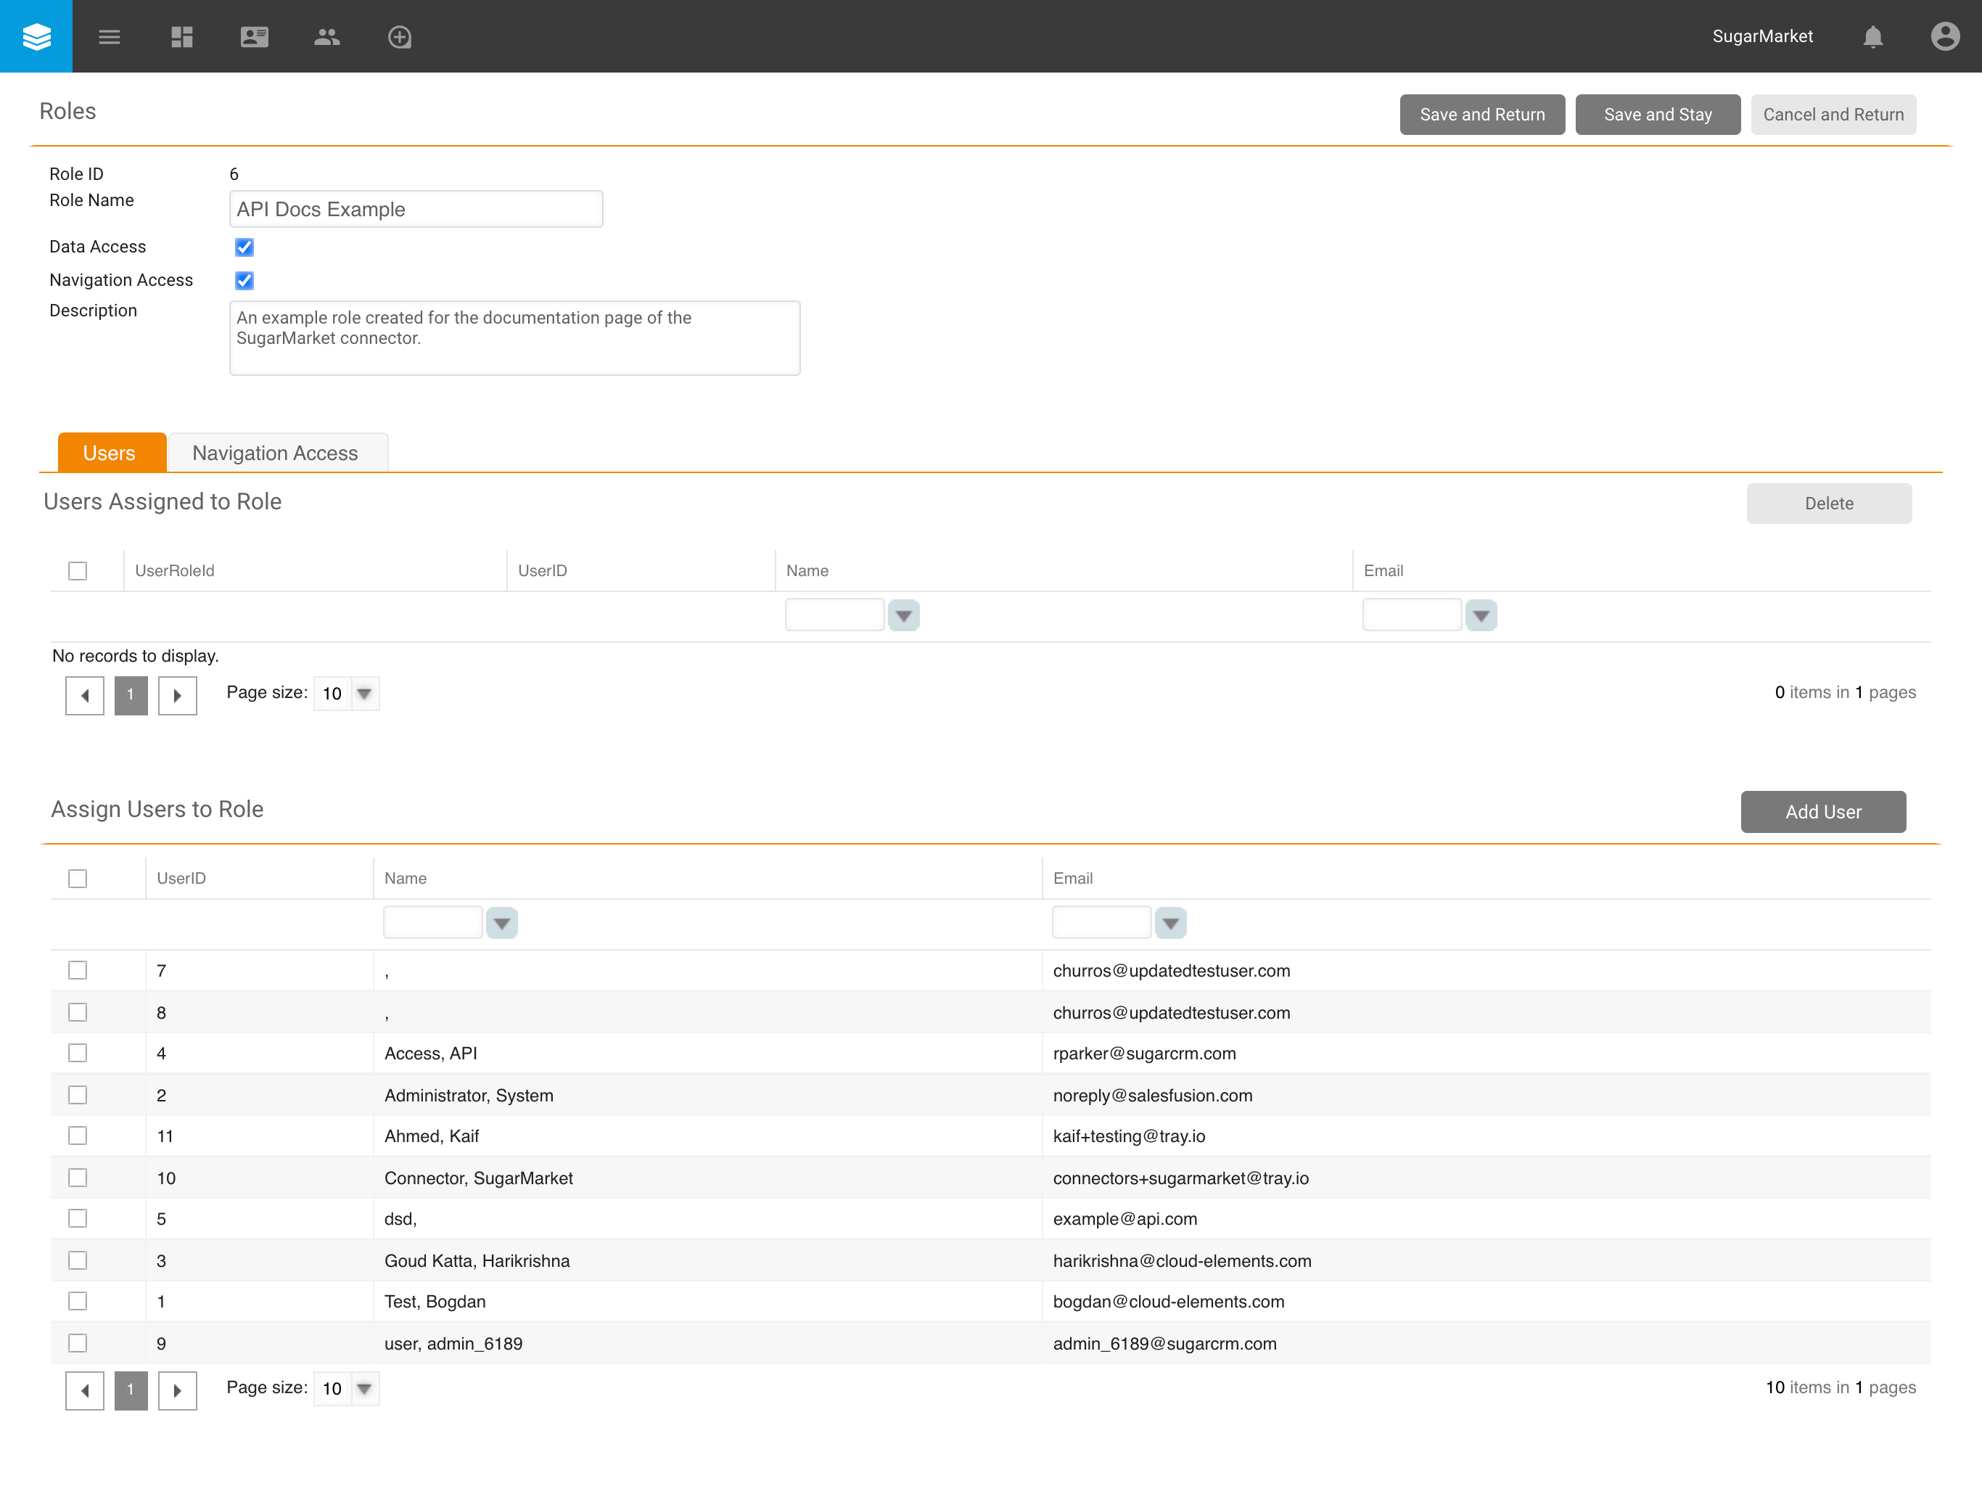Switch to the Navigation Access tab

point(275,453)
